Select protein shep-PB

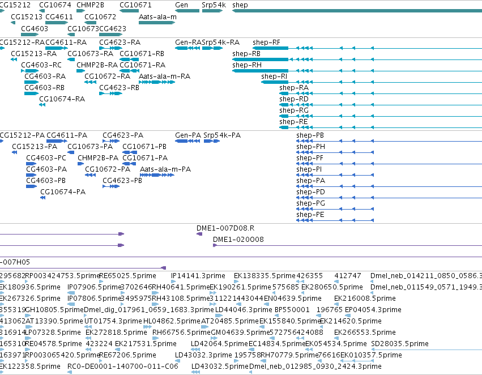pos(310,135)
